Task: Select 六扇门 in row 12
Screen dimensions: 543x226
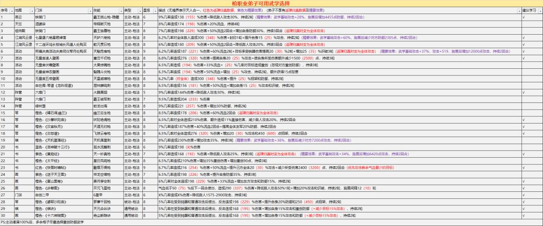Action: (63, 92)
